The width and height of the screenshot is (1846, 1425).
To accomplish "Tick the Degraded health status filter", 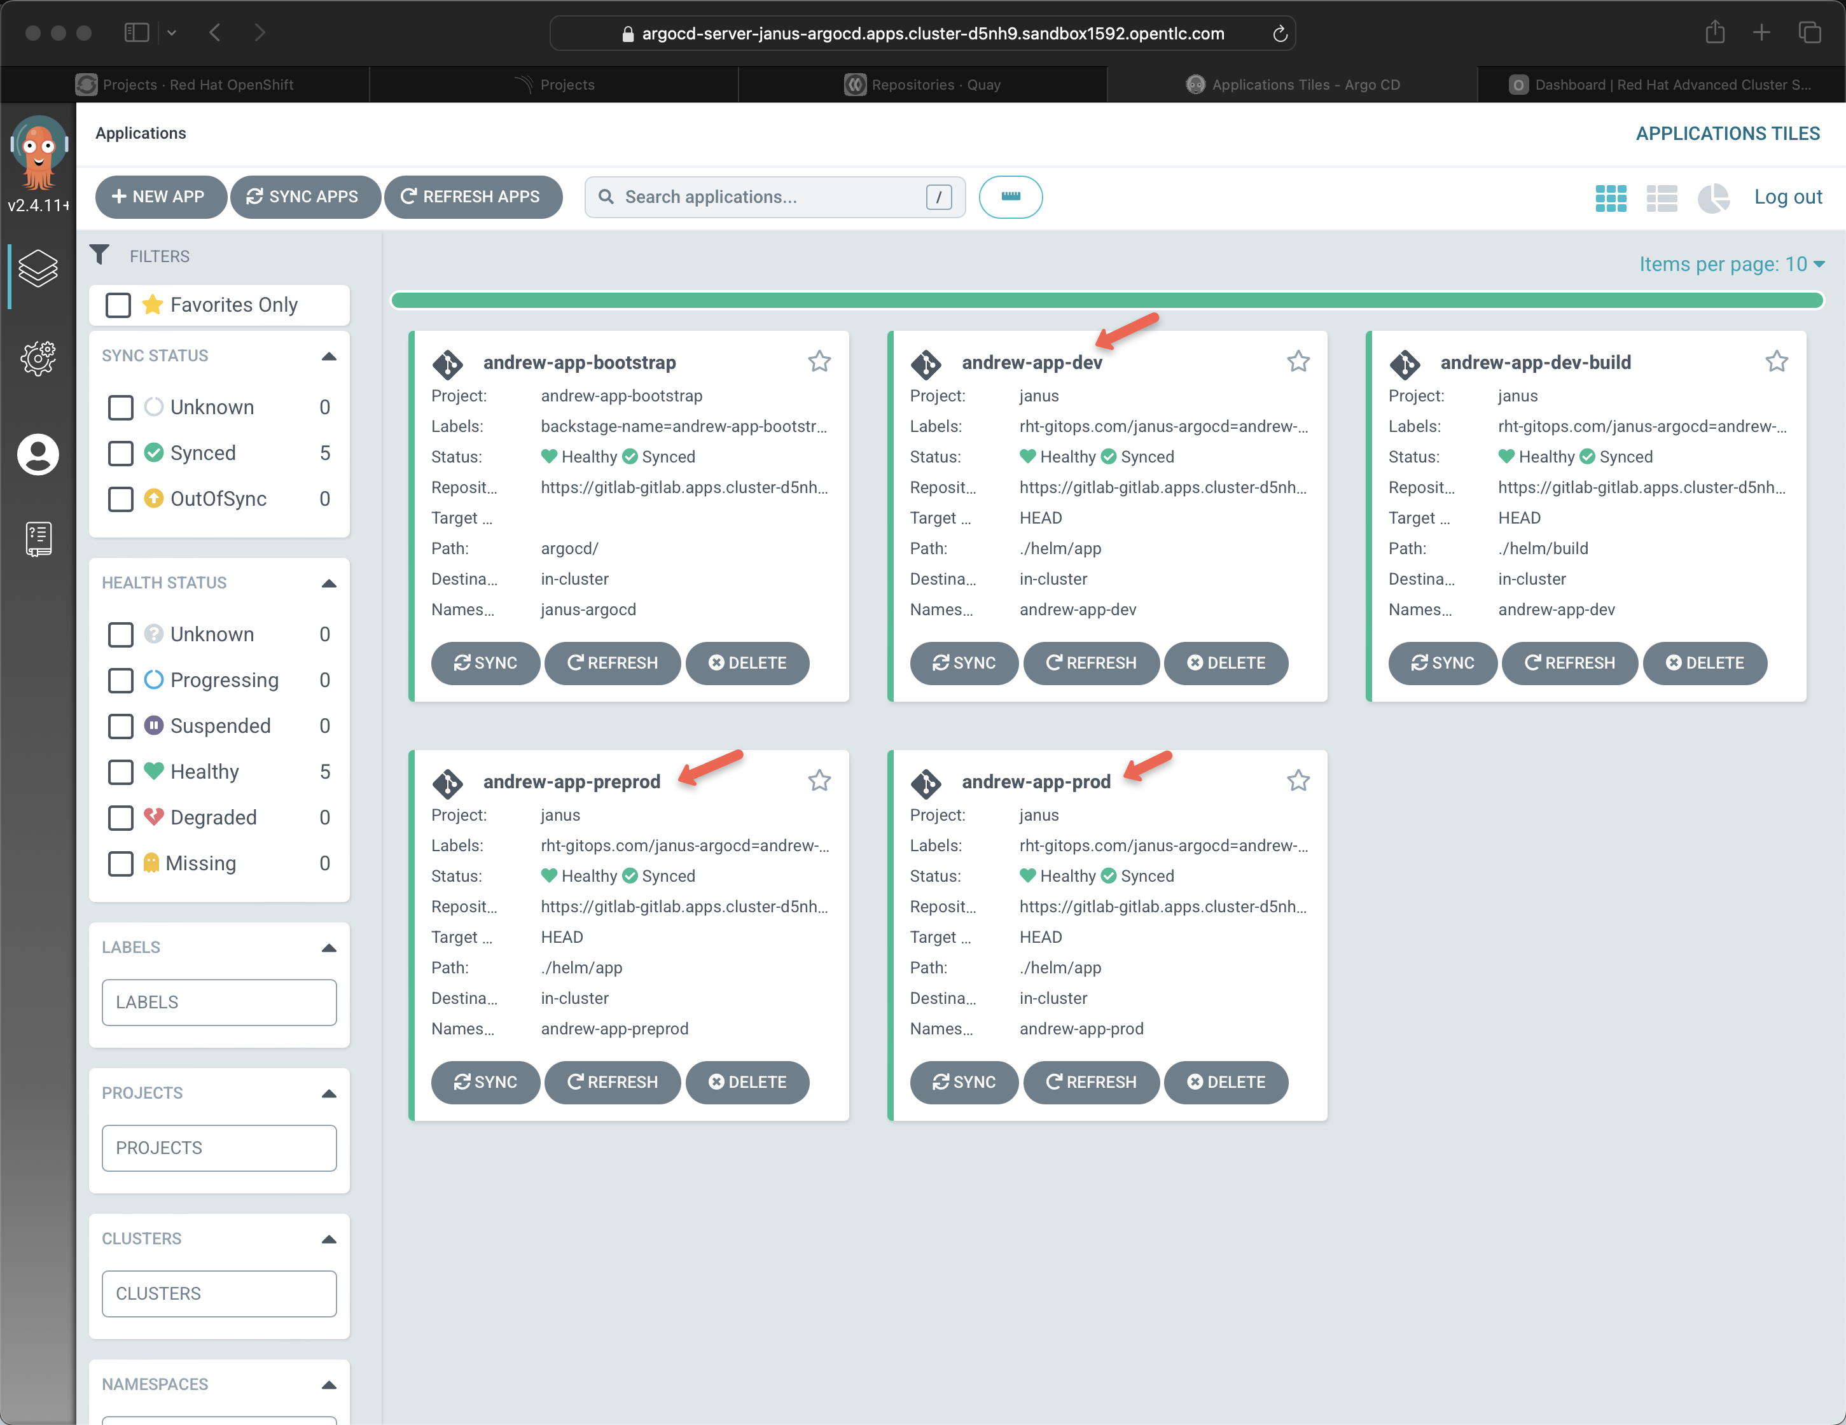I will coord(121,817).
